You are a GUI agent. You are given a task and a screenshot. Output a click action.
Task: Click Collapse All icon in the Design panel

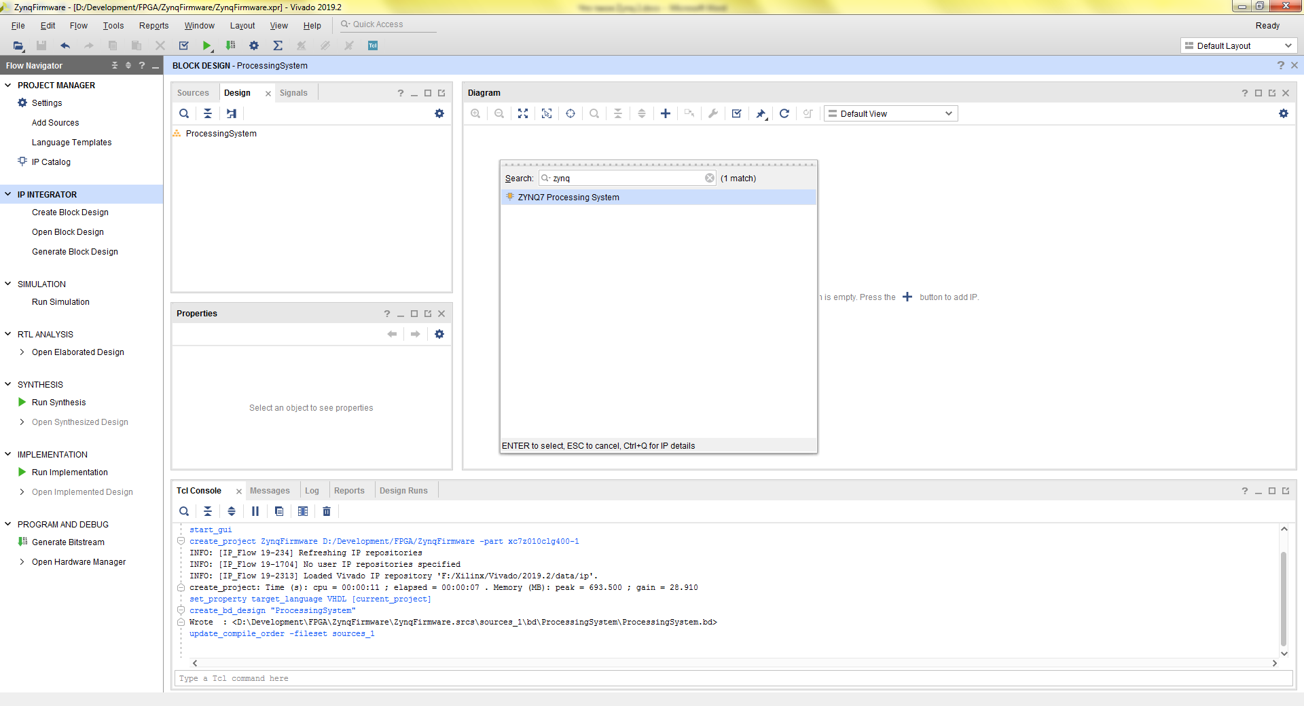click(208, 113)
